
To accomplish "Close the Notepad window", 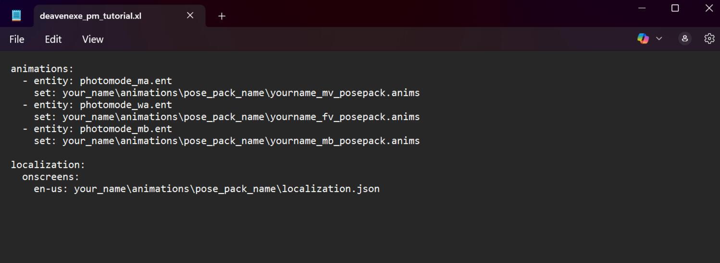I will 708,8.
